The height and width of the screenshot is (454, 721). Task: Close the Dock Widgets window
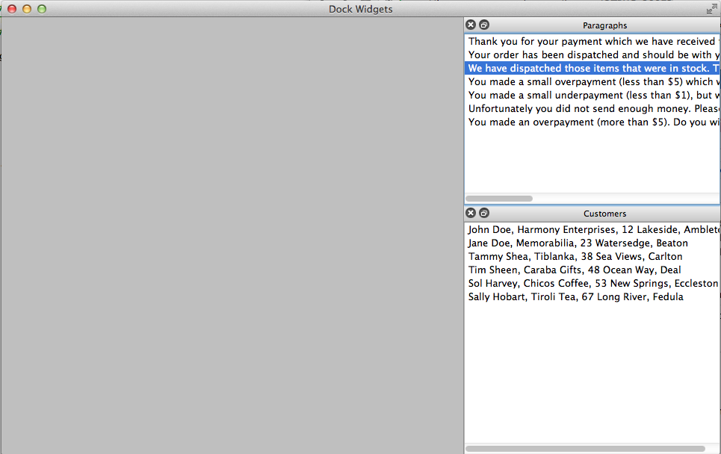pos(12,9)
